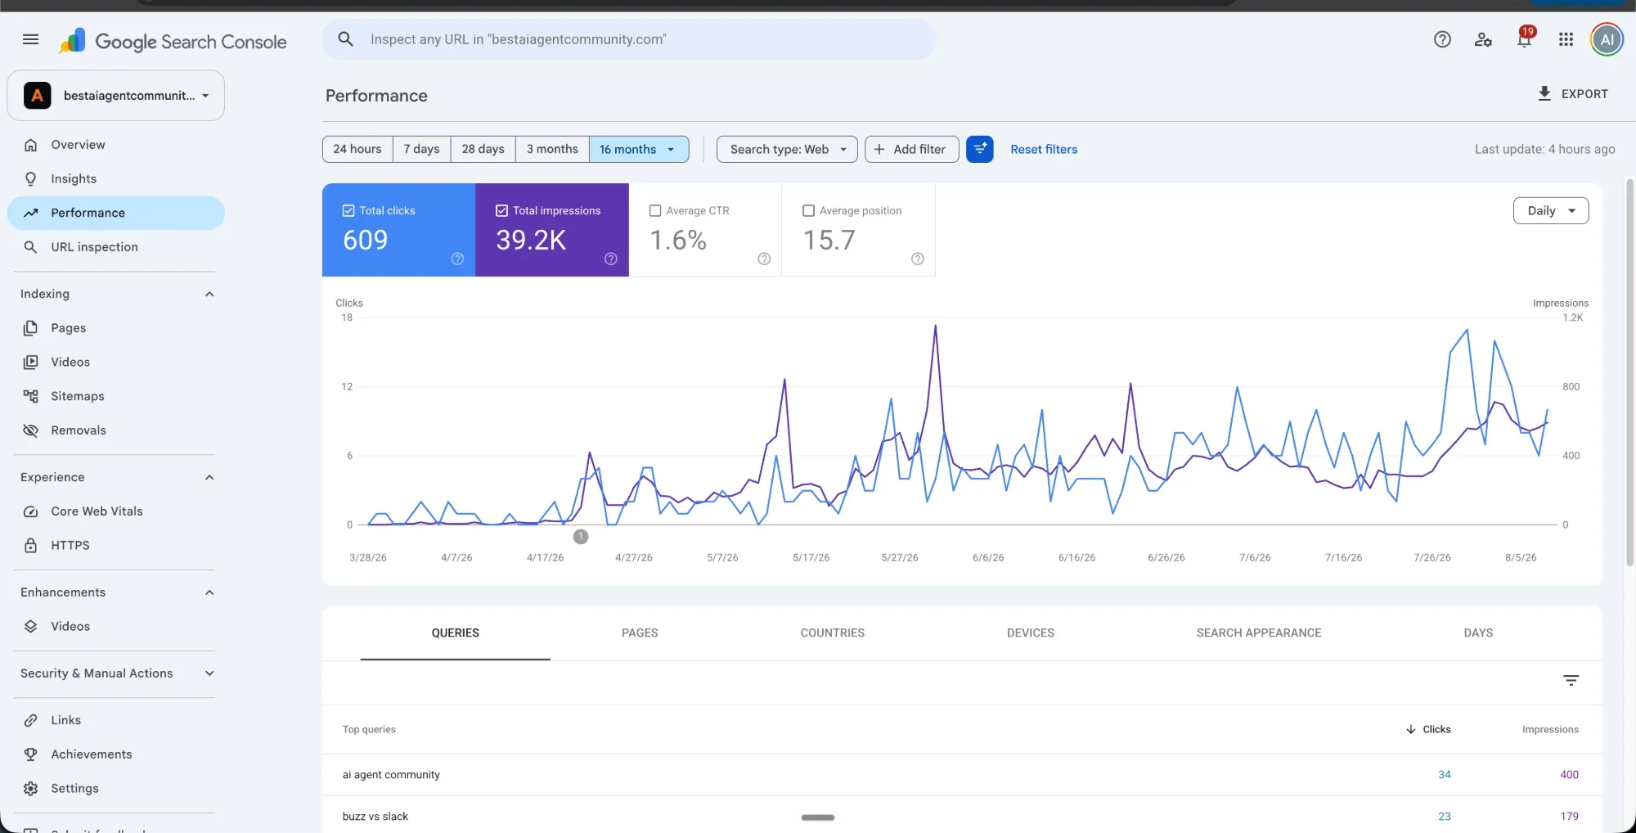The image size is (1636, 833).
Task: Select the 24 hours range
Action: (x=357, y=149)
